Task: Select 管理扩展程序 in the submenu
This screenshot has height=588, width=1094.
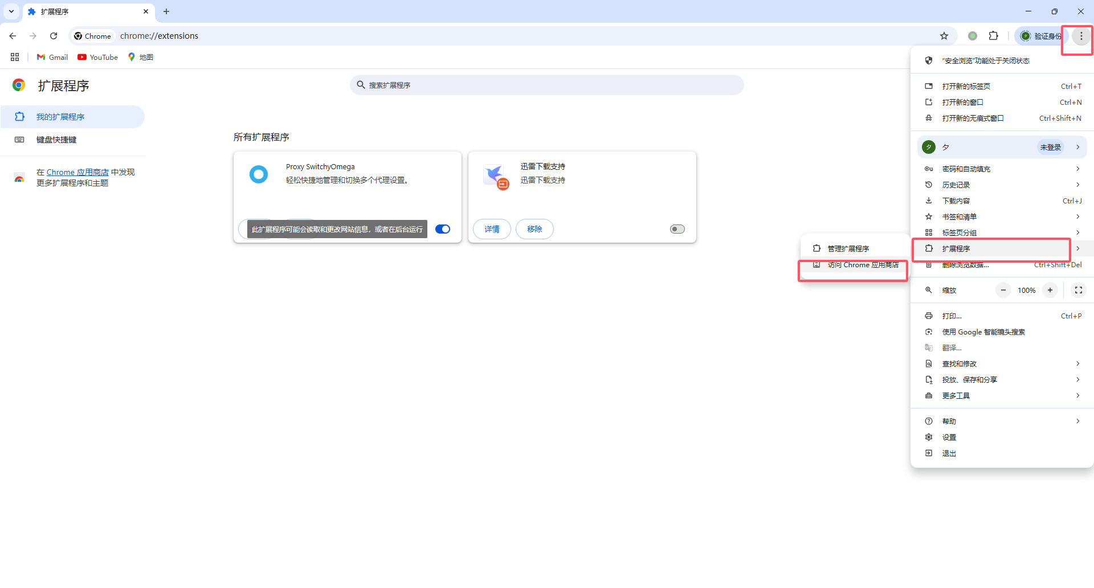Action: pos(848,248)
